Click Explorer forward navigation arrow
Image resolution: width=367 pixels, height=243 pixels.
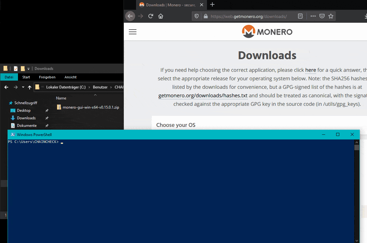pos(16,87)
